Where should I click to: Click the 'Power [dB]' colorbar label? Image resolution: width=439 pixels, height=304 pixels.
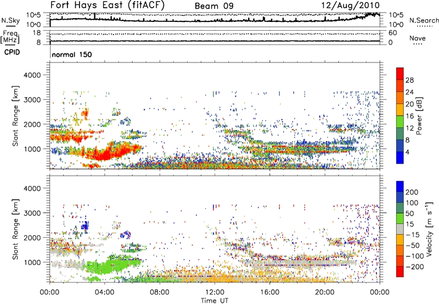click(x=419, y=116)
